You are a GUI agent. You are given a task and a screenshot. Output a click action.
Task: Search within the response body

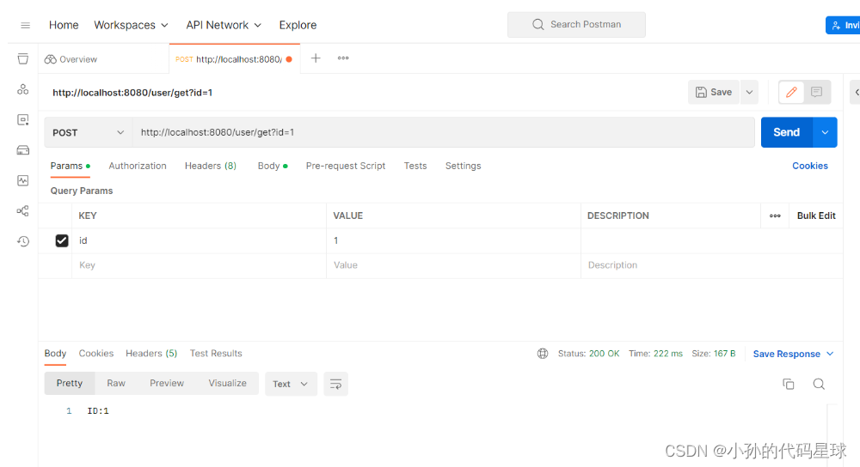(819, 384)
